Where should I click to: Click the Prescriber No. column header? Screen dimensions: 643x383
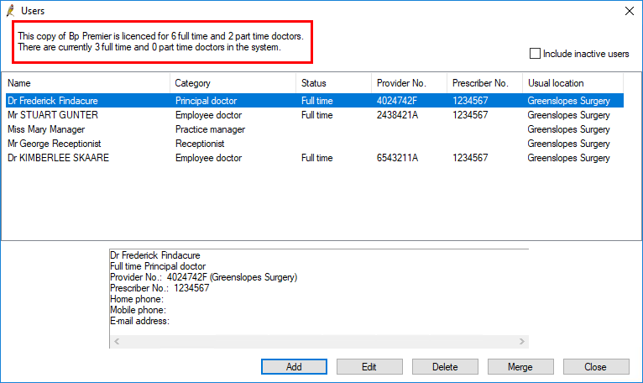coord(484,83)
